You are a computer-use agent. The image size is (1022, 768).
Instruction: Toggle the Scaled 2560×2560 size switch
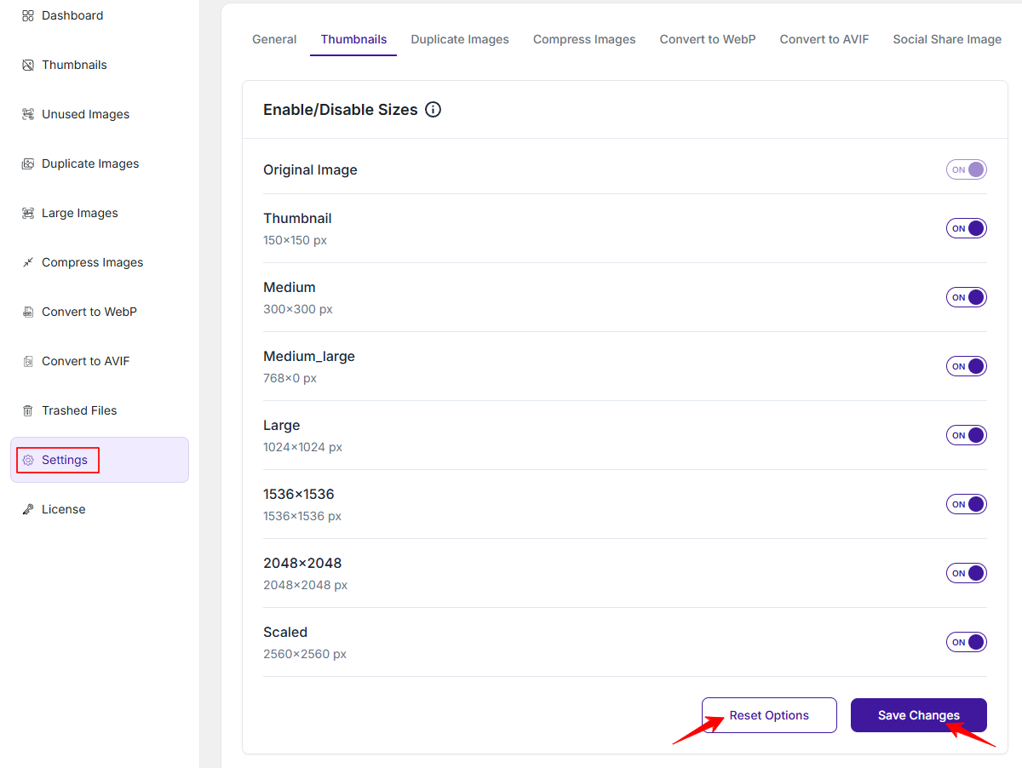[x=967, y=642]
